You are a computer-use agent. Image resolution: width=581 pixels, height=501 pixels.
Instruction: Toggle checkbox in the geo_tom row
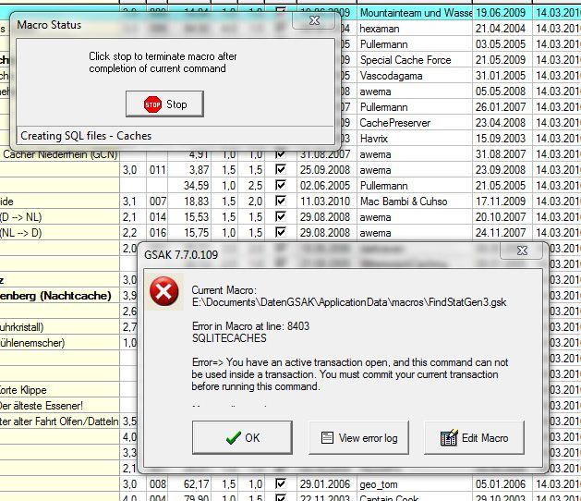pyautogui.click(x=281, y=484)
